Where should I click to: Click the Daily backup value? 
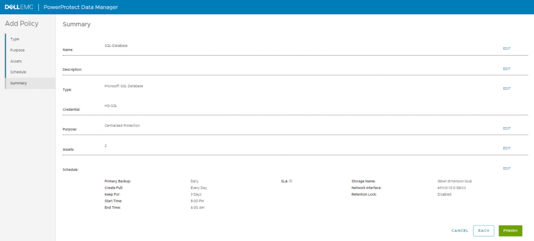click(x=195, y=181)
